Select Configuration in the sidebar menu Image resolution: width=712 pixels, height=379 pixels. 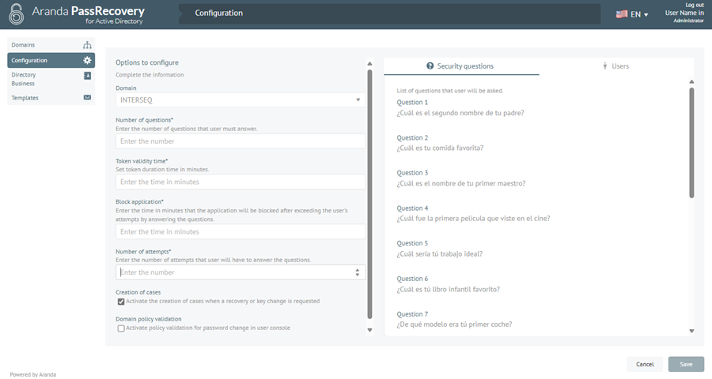(x=51, y=60)
